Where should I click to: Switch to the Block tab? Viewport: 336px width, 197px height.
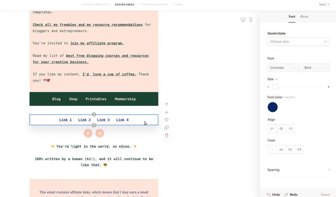[x=304, y=17]
